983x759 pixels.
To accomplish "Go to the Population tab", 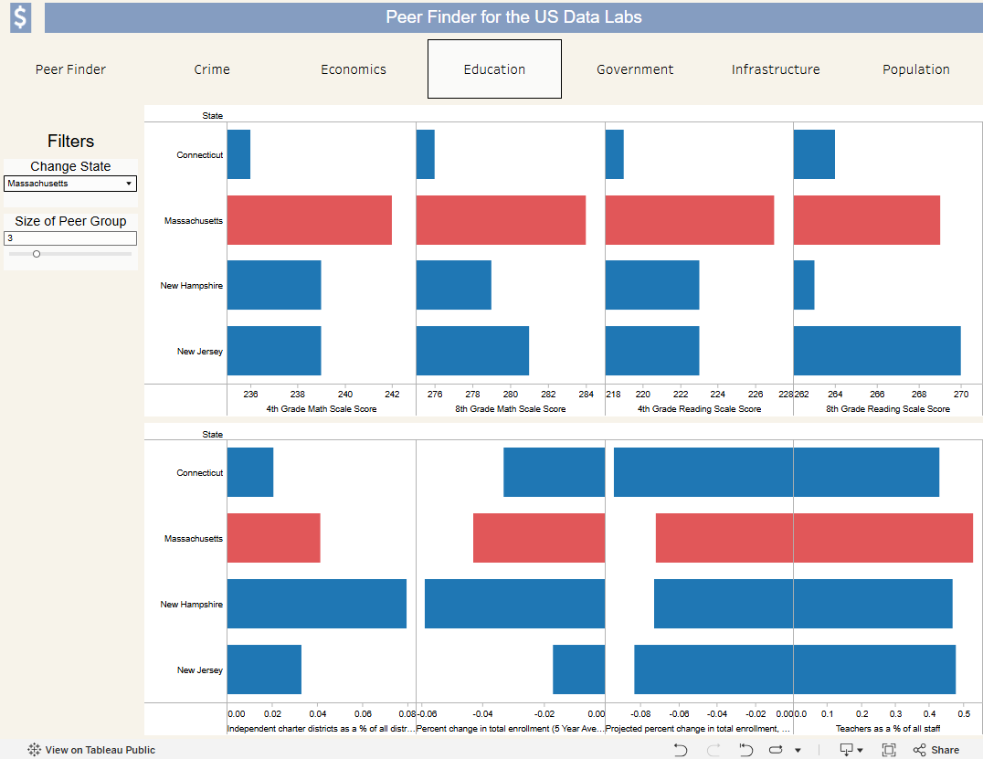I will click(x=916, y=69).
